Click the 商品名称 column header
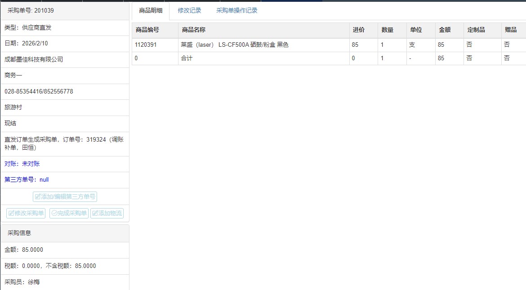This screenshot has width=526, height=290. [x=193, y=30]
